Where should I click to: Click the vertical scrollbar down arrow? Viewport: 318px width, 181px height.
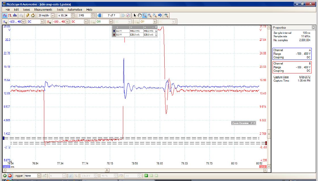(269, 166)
